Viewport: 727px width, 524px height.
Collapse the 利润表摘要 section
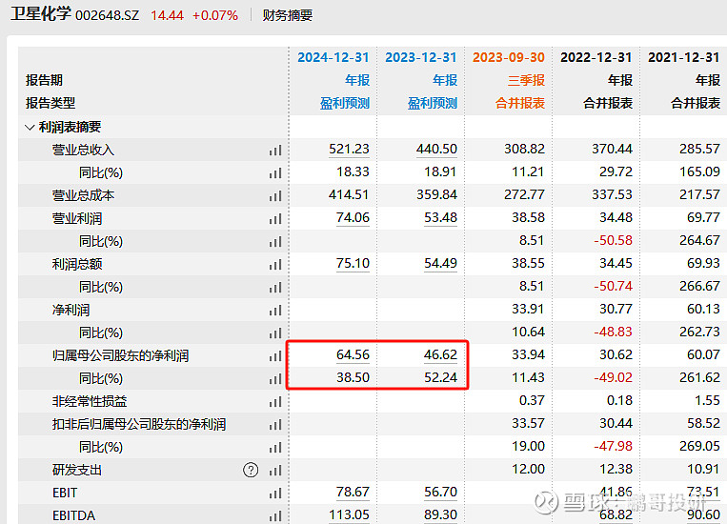(x=30, y=127)
